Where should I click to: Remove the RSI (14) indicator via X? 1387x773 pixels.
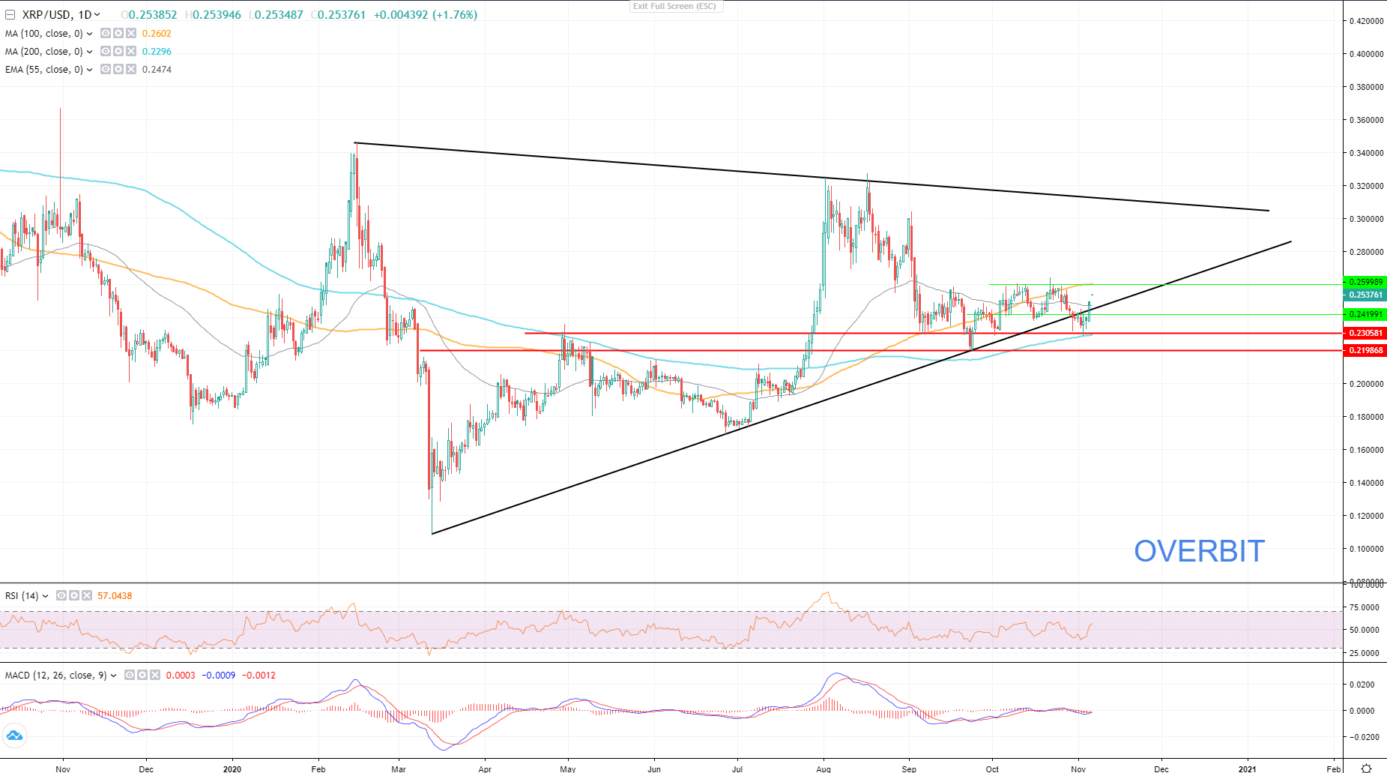(87, 596)
